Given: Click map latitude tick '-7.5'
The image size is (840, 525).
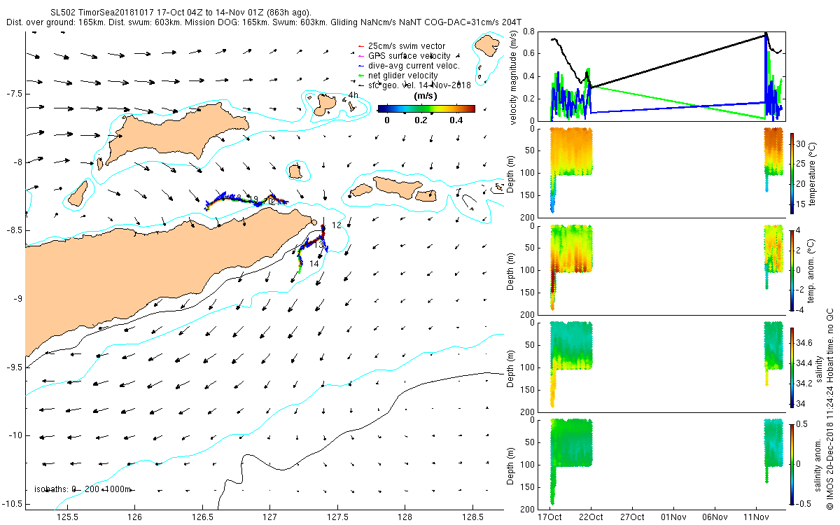Looking at the screenshot, I should pyautogui.click(x=15, y=94).
